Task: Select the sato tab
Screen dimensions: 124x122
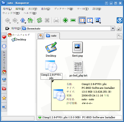Action: [52, 36]
